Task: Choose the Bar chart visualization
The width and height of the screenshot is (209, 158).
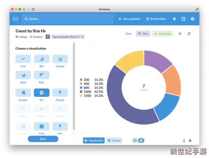Action: coord(42,59)
